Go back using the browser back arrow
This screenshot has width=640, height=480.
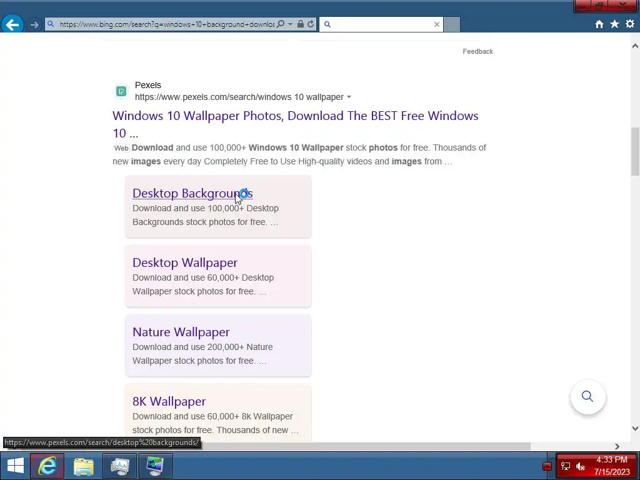pos(12,24)
